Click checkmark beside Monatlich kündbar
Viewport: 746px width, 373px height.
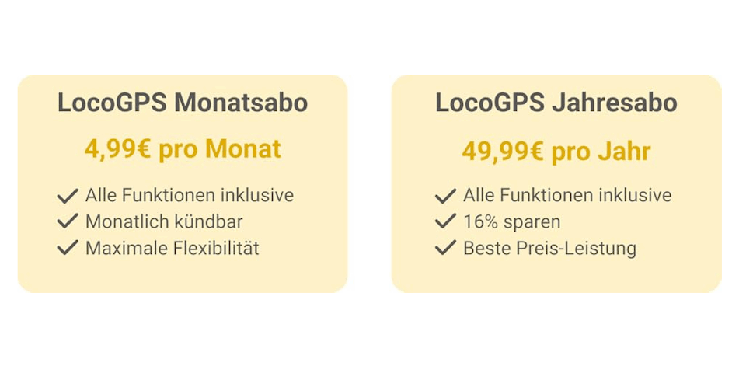(x=67, y=221)
